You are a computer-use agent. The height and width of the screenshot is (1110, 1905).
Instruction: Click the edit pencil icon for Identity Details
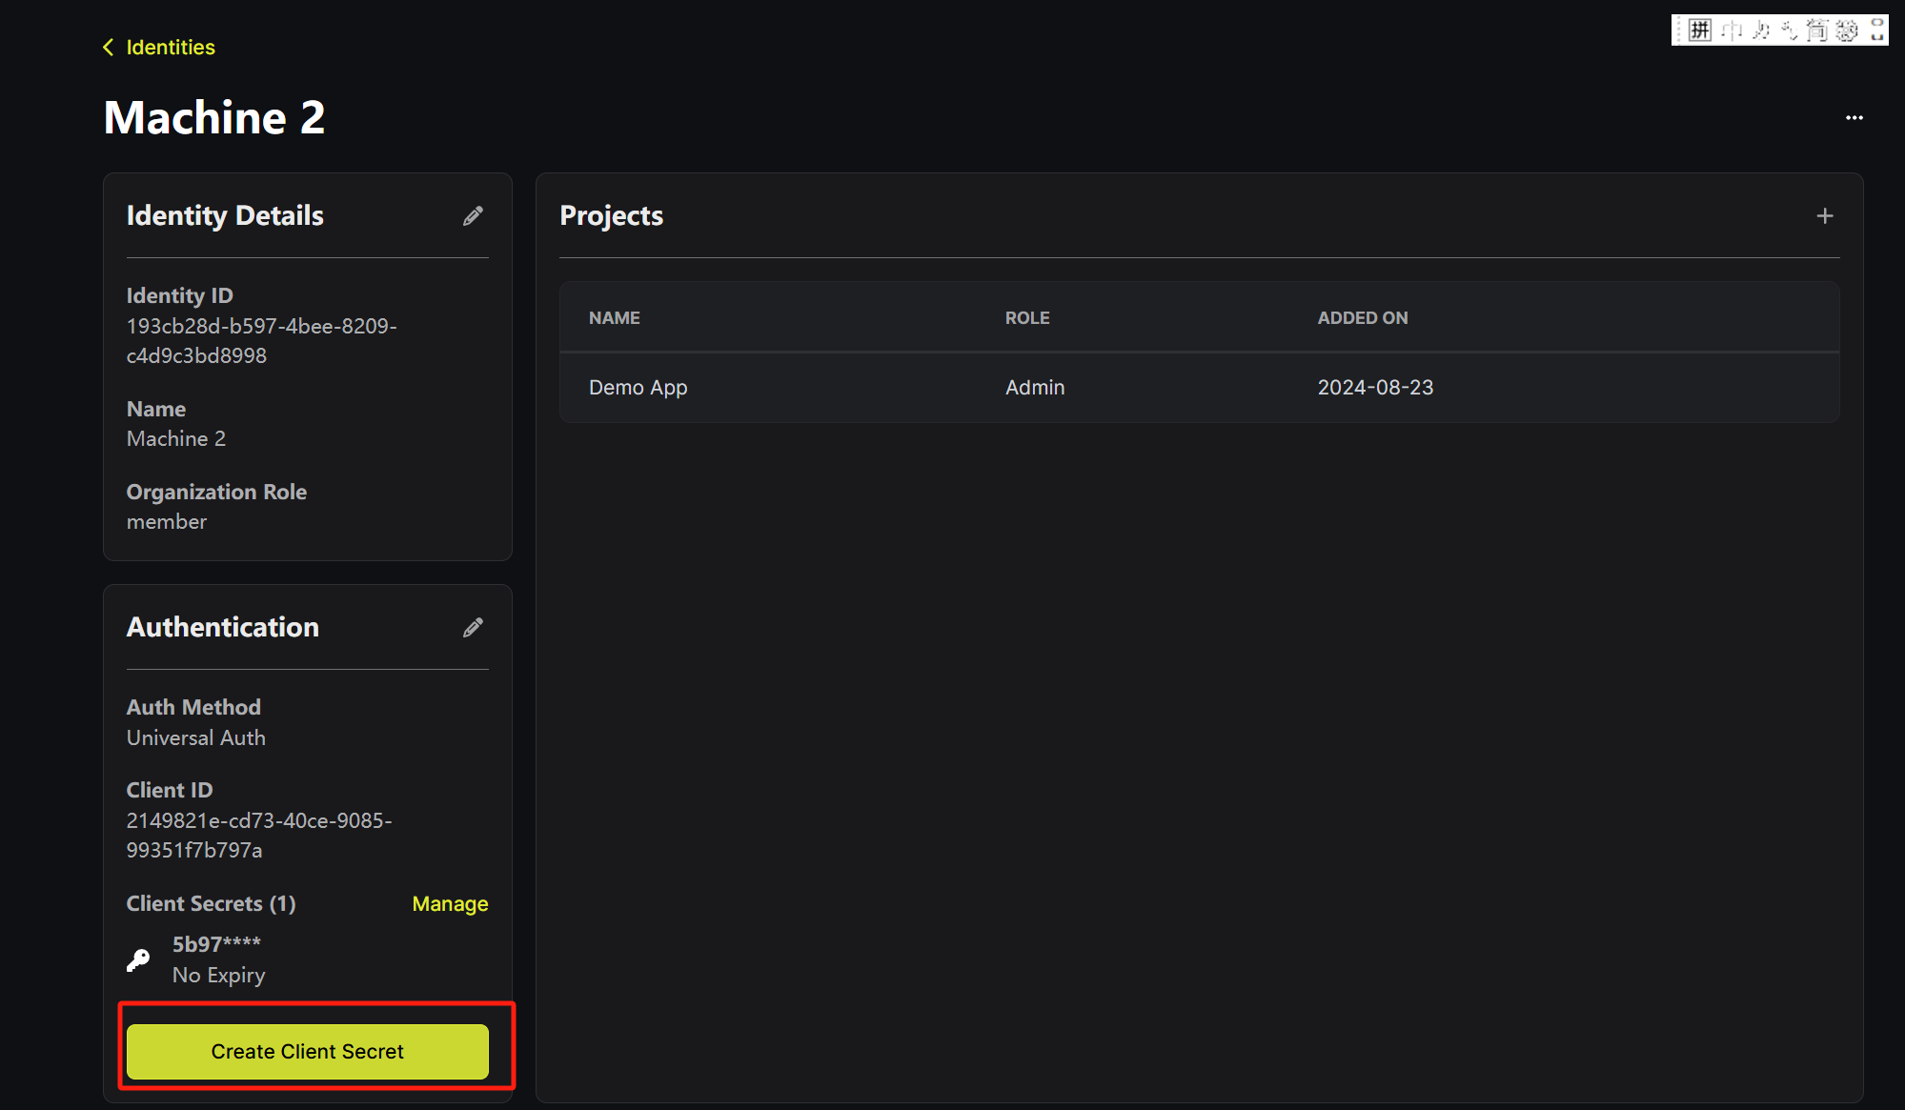[475, 215]
